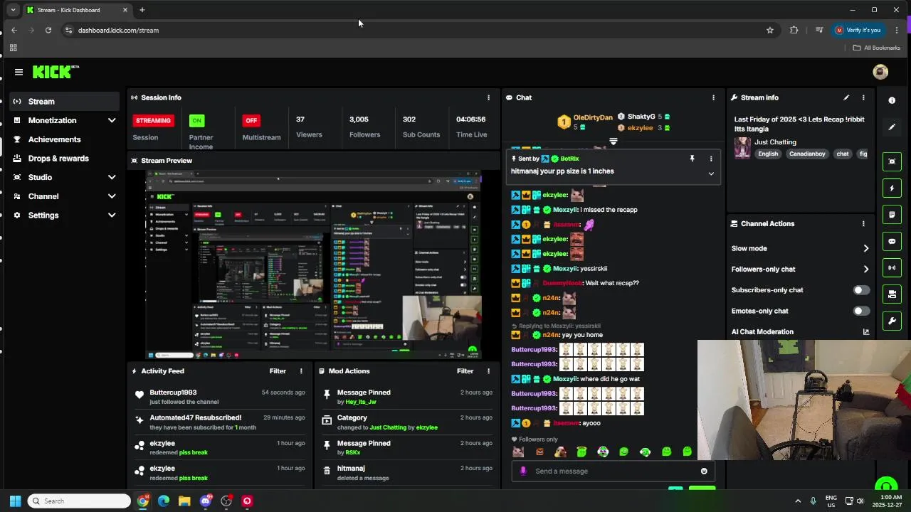
Task: Unpin the pinned BotRix message
Action: (x=692, y=159)
